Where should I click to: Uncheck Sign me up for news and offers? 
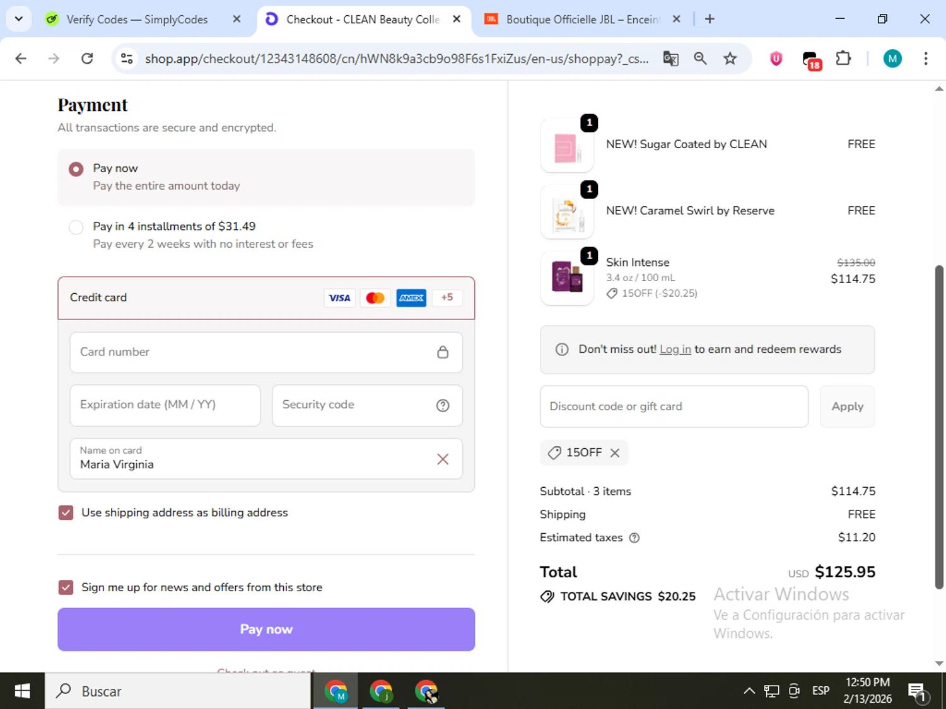pyautogui.click(x=66, y=587)
